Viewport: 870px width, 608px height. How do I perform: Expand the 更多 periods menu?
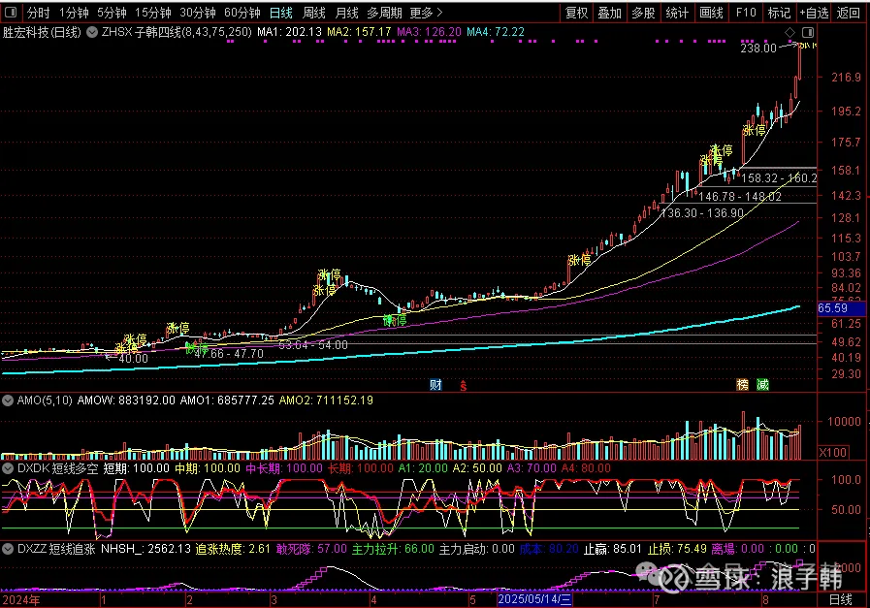click(426, 13)
